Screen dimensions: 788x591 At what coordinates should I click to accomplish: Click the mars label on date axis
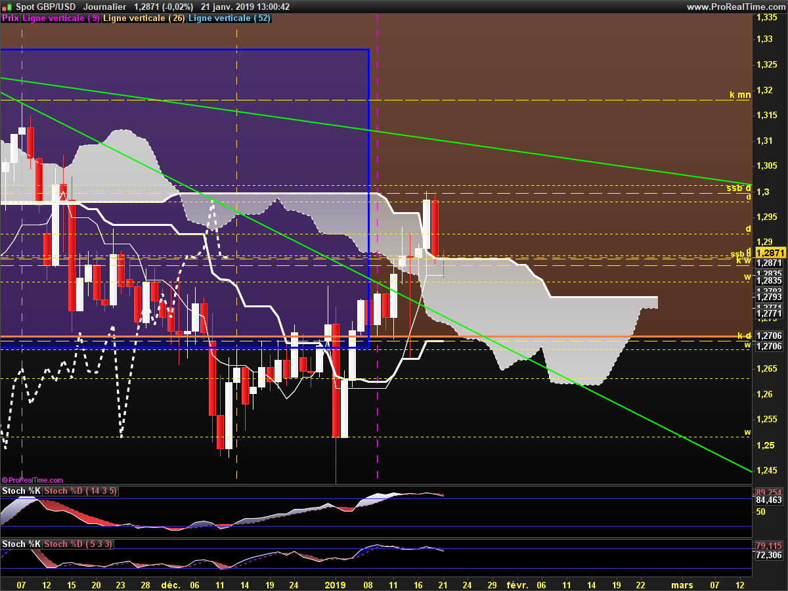point(682,584)
